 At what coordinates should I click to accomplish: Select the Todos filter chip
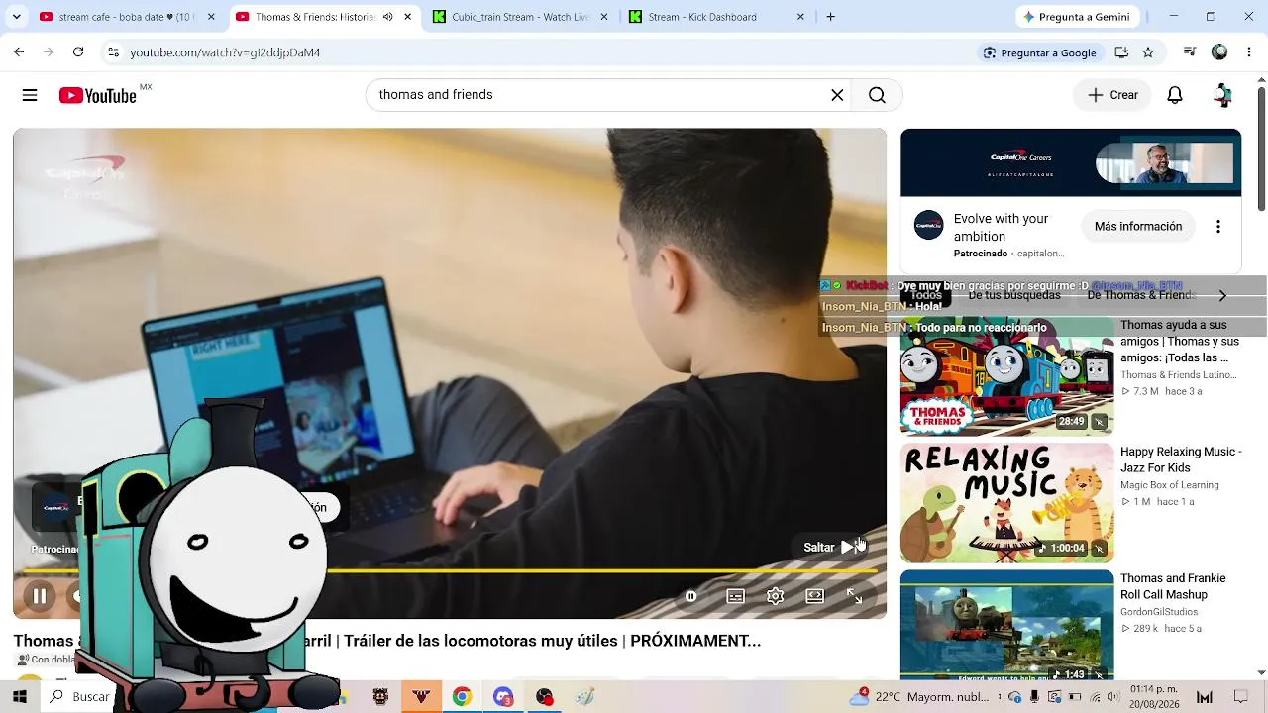[x=925, y=295]
